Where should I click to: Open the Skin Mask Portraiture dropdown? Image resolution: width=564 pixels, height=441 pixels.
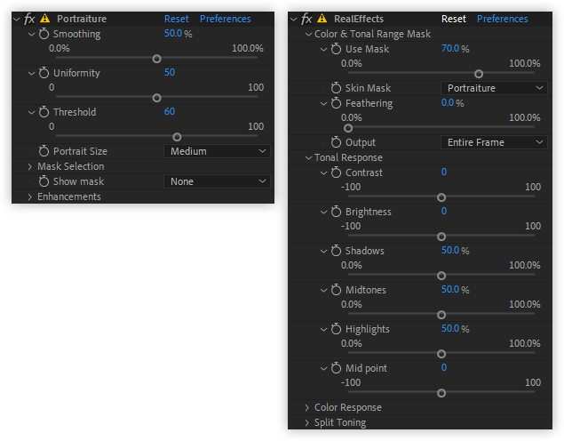coord(494,88)
